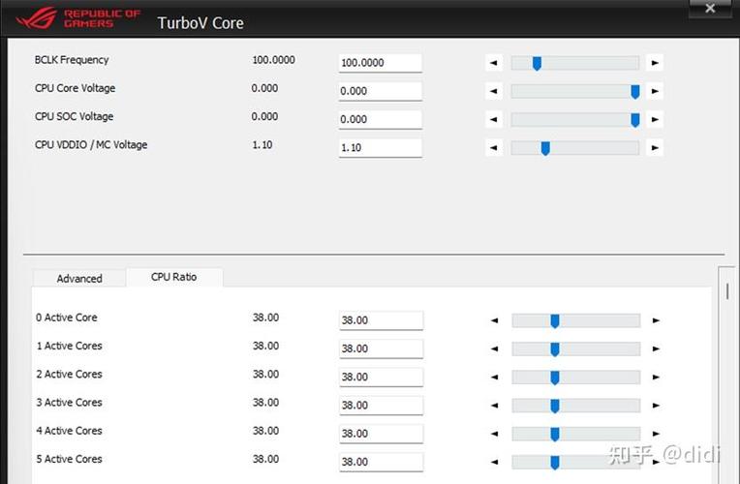Decrease CPU Core Voltage with left arrow
Image resolution: width=740 pixels, height=484 pixels.
pos(494,91)
